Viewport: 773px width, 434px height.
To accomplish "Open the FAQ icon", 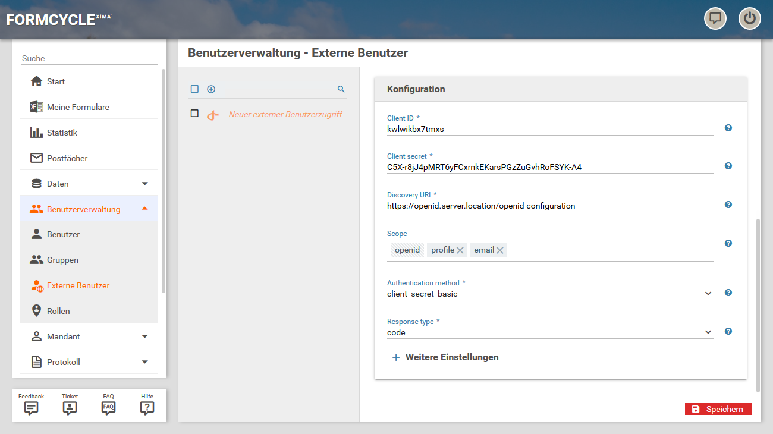I will pos(108,408).
